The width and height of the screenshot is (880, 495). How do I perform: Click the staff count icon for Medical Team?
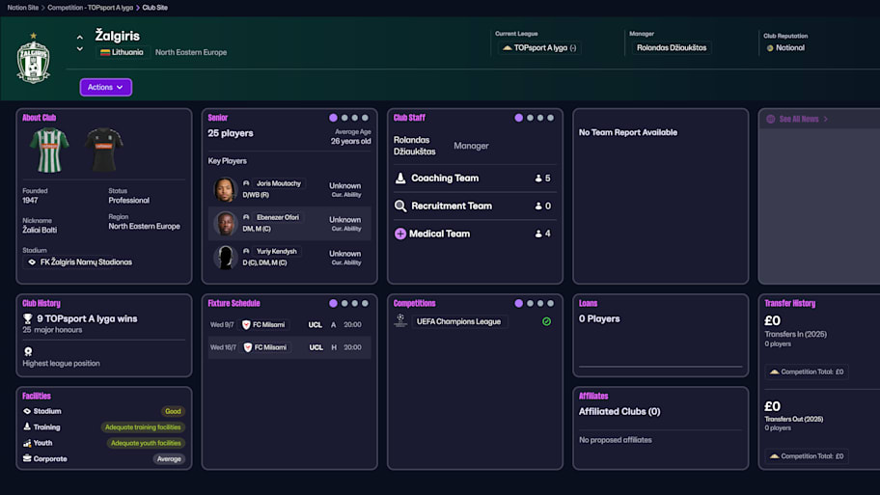(x=538, y=234)
